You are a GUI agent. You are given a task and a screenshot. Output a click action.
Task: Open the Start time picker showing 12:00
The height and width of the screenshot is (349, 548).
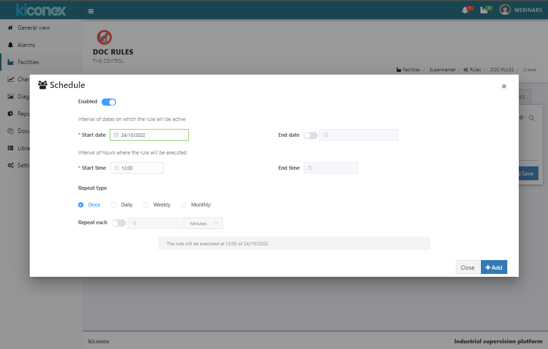tap(137, 168)
